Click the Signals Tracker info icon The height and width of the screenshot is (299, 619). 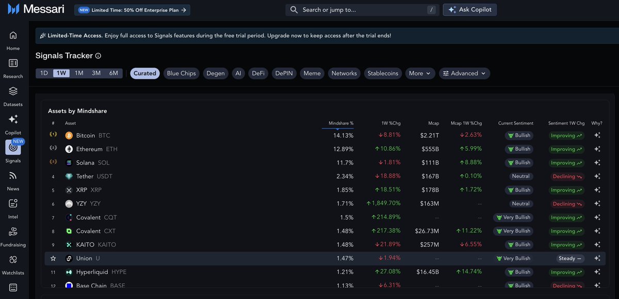(x=99, y=56)
